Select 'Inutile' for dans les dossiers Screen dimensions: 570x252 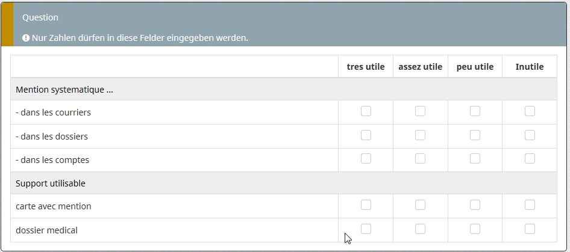click(530, 135)
